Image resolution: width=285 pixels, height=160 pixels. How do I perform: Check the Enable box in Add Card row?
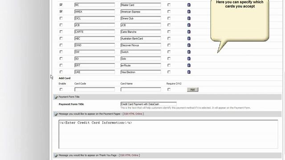(x=61, y=89)
